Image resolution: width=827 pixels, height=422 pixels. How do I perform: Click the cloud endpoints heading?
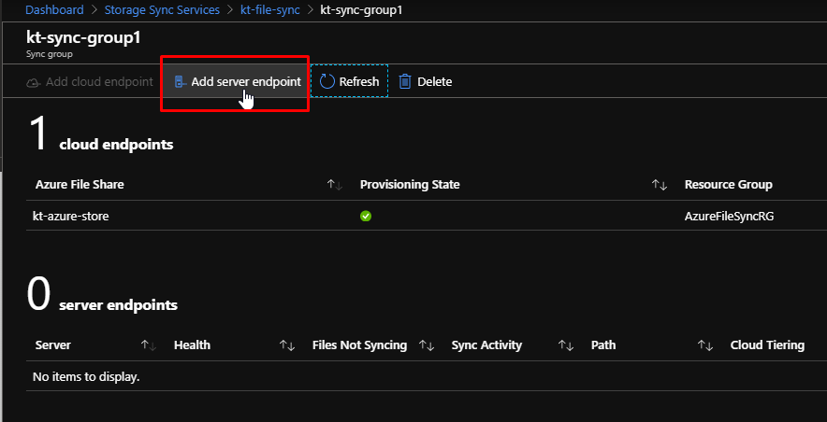click(116, 144)
